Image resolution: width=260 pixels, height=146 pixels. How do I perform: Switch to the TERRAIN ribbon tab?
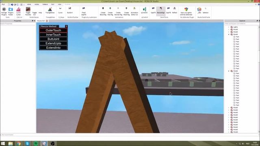[45, 4]
